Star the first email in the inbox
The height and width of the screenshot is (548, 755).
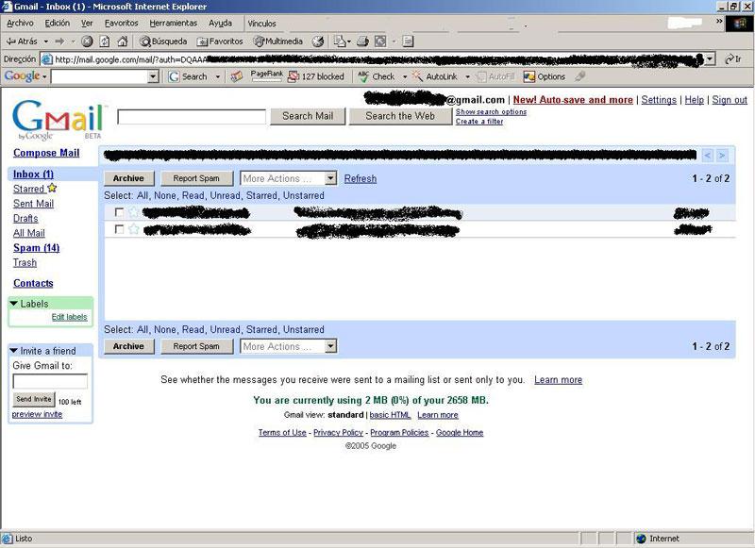tap(134, 212)
